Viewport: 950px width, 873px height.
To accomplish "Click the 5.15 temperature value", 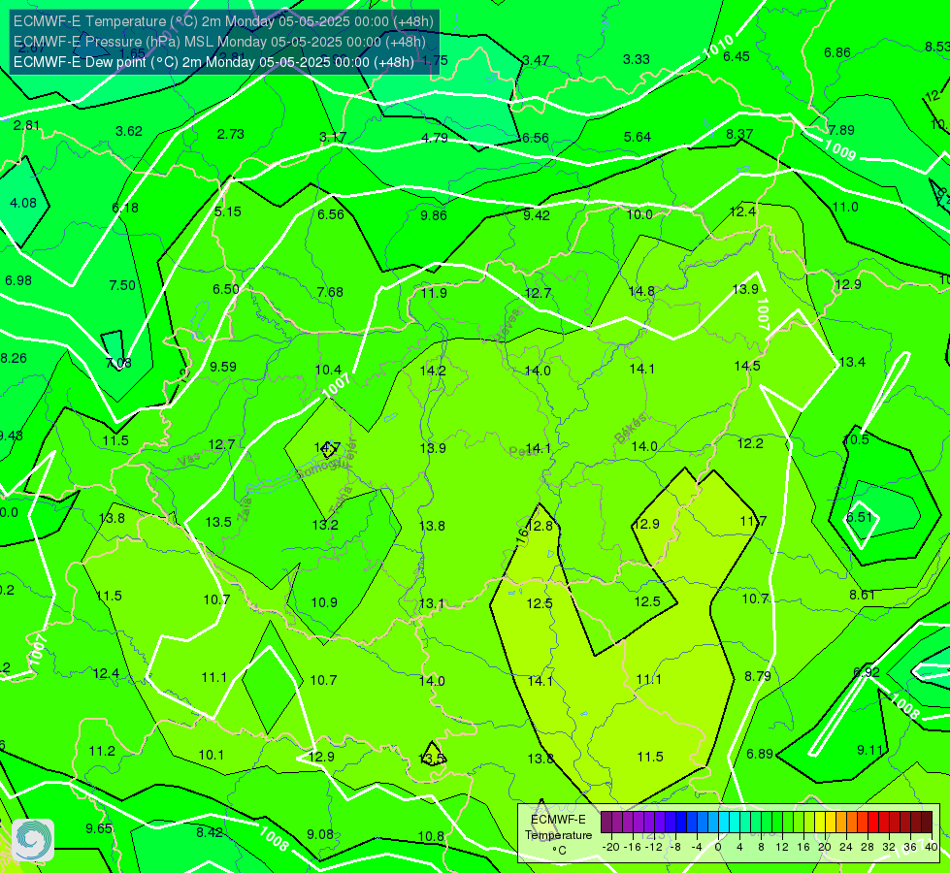I will (x=227, y=211).
